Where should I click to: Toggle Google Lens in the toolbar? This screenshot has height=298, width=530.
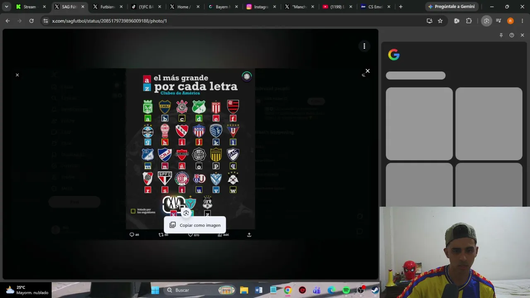(x=487, y=21)
